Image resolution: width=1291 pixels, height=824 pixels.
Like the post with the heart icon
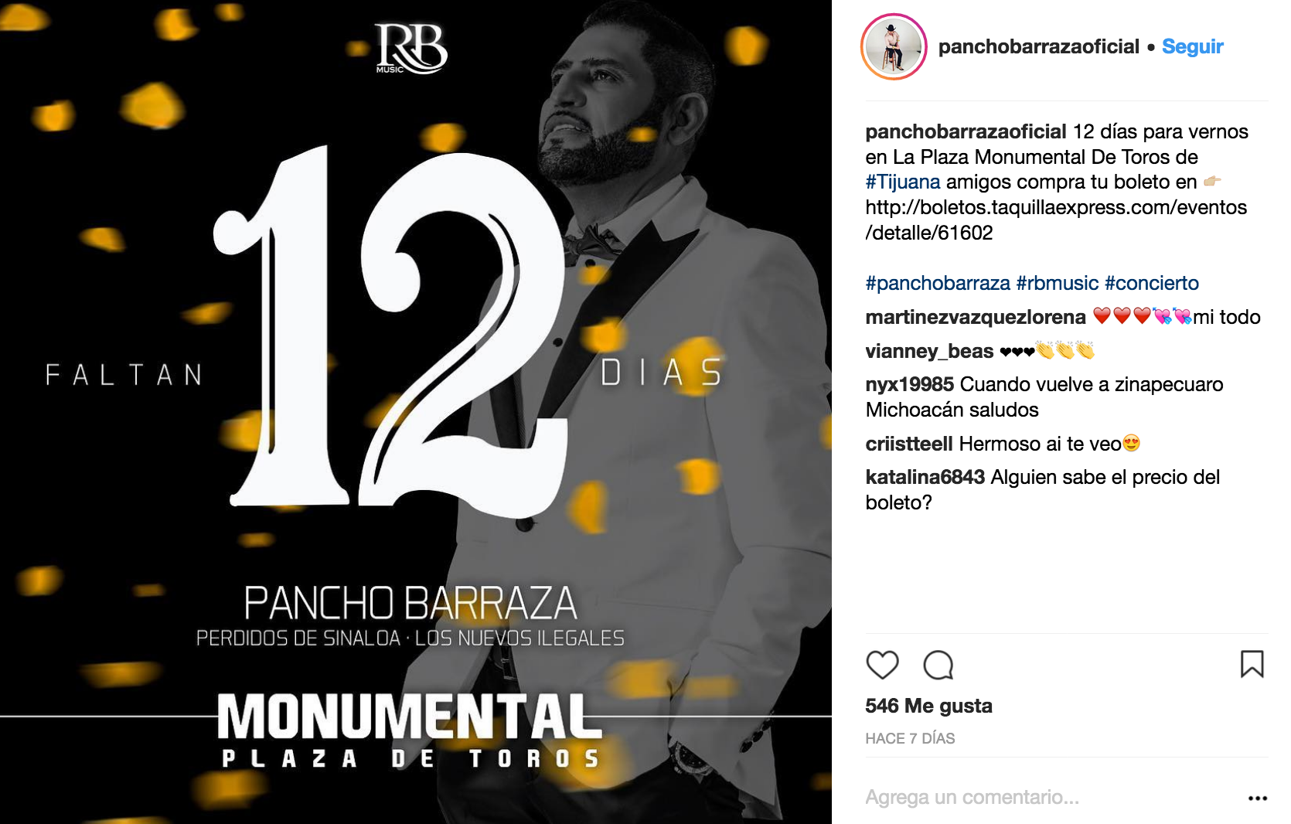click(882, 665)
